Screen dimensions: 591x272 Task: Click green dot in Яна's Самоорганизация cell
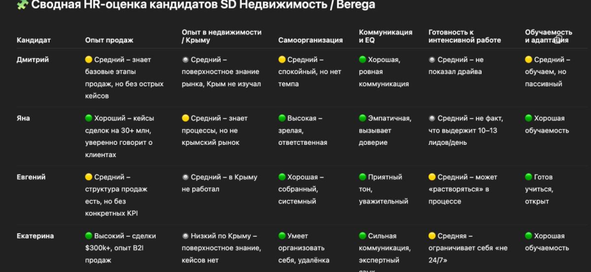282,118
